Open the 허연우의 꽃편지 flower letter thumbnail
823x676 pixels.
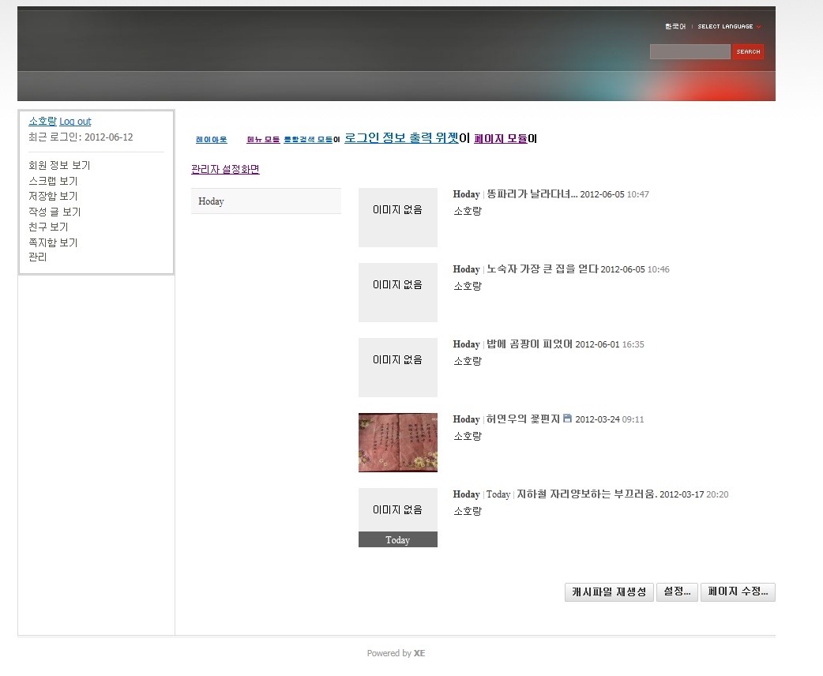click(397, 442)
